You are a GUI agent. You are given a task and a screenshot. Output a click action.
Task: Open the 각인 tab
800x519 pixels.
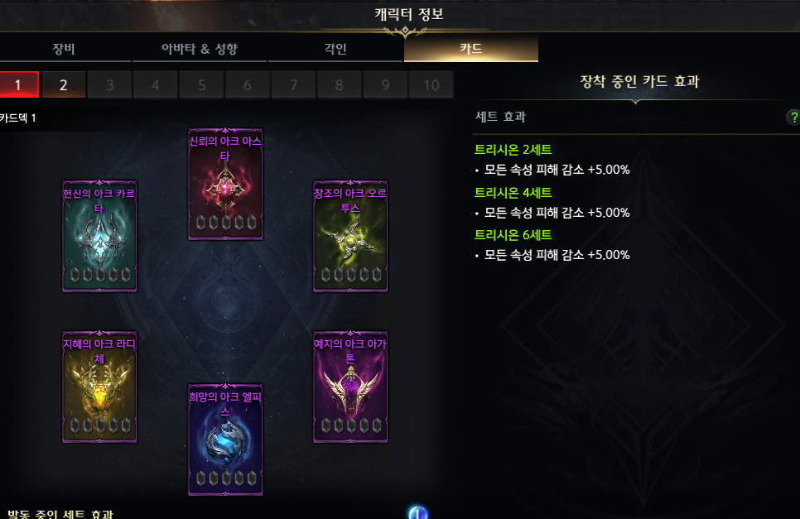pyautogui.click(x=335, y=49)
